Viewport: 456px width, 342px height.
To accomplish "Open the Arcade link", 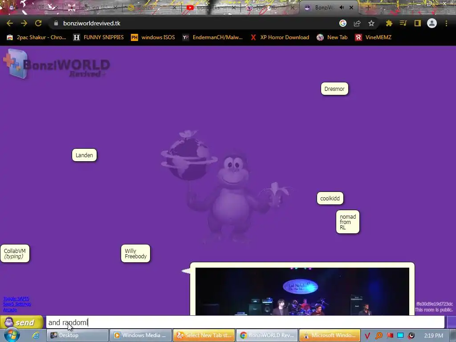I will [10, 310].
